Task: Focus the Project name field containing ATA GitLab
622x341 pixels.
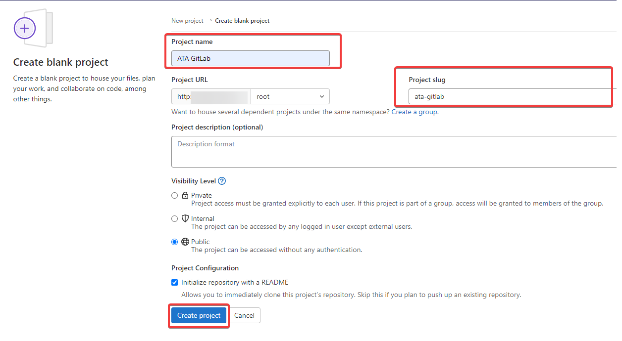Action: point(251,58)
